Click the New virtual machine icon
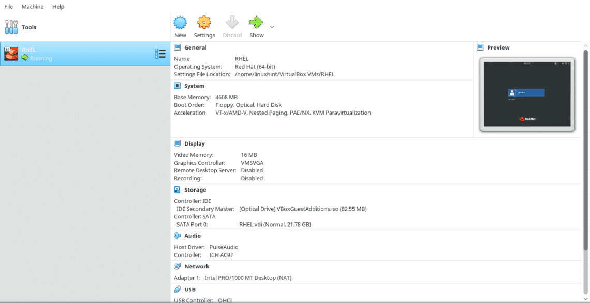This screenshot has height=303, width=590. [x=180, y=22]
